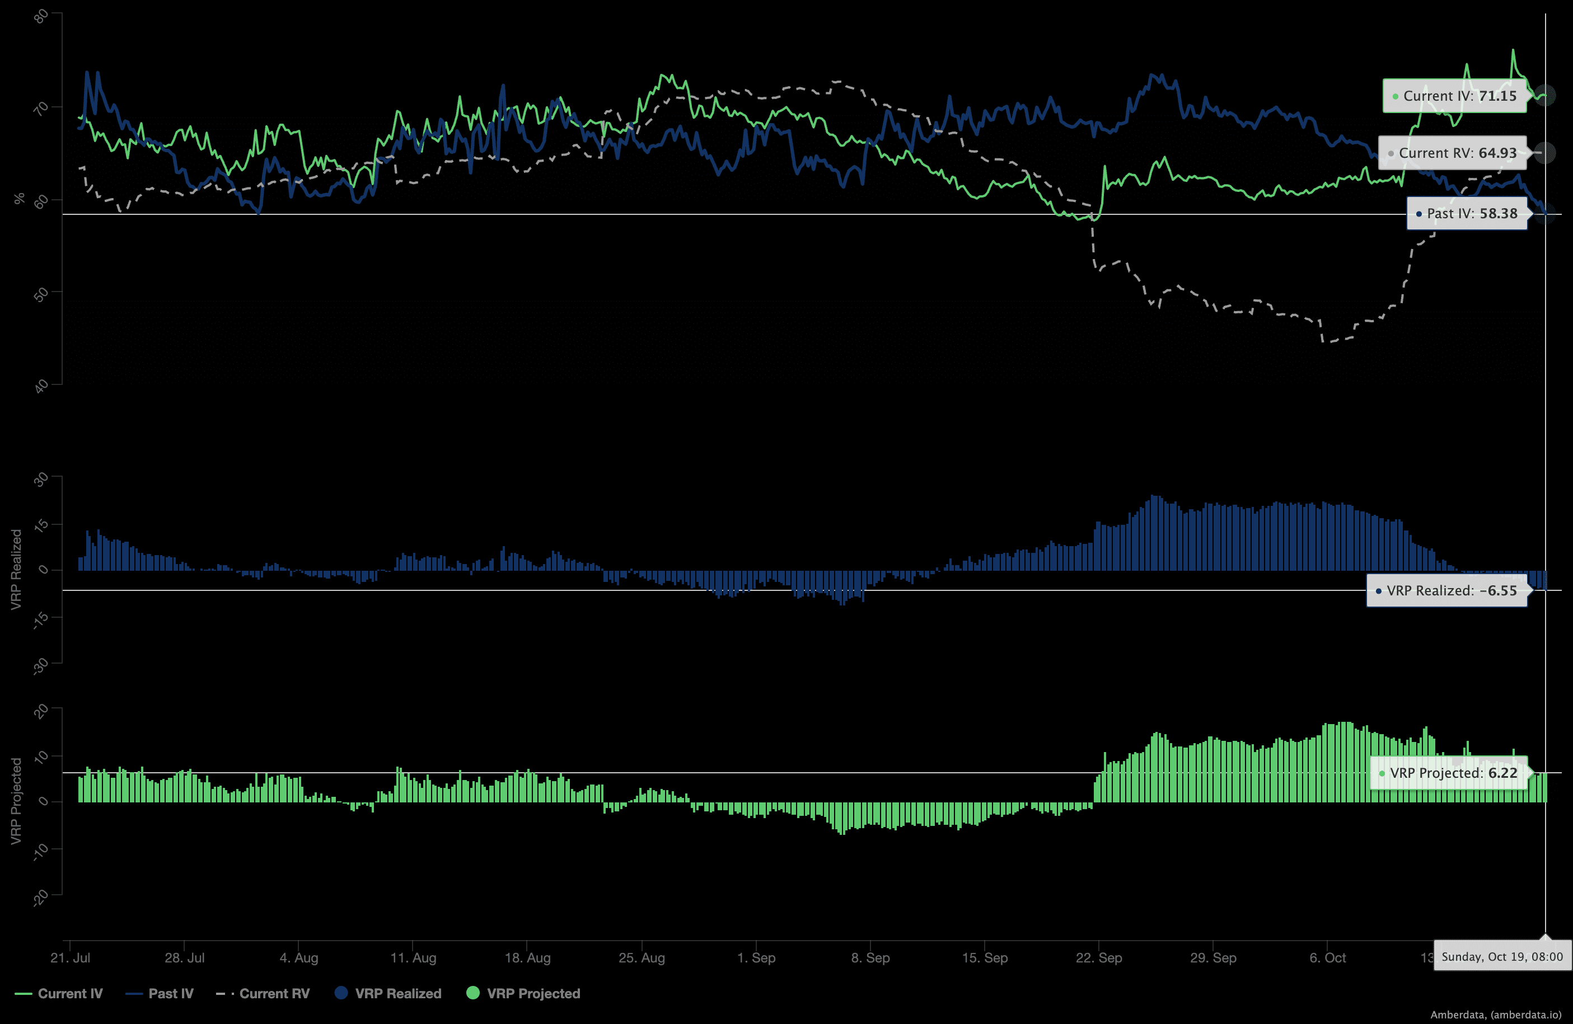This screenshot has height=1024, width=1573.
Task: Click the VRP Projected green legend circle
Action: click(472, 993)
